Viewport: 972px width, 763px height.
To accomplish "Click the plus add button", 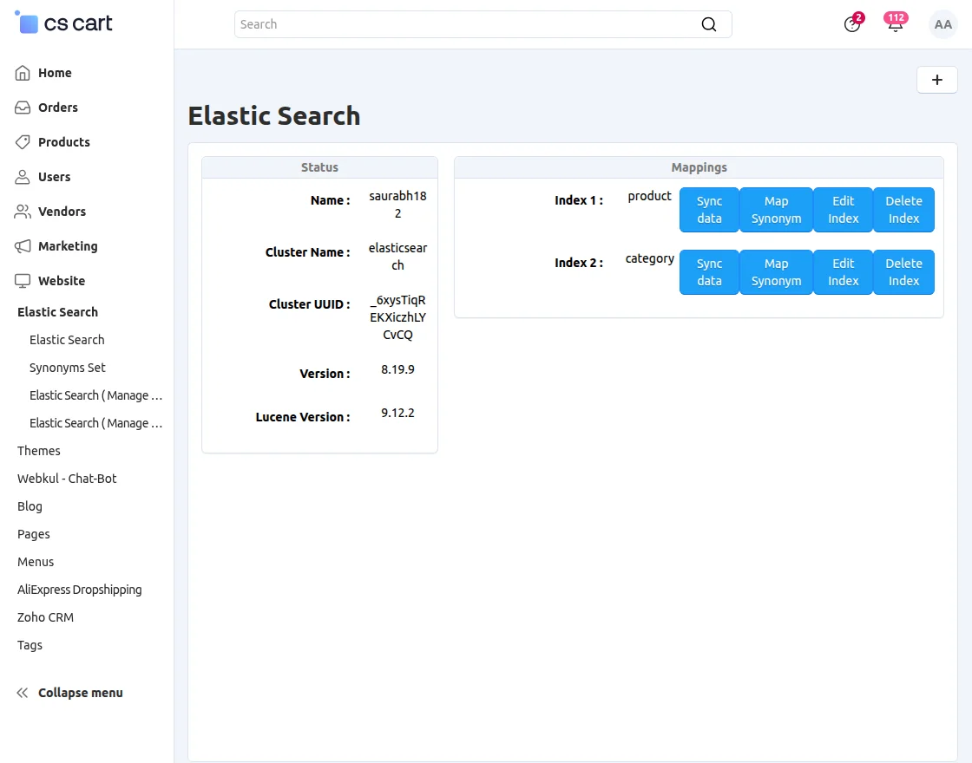I will tap(936, 80).
